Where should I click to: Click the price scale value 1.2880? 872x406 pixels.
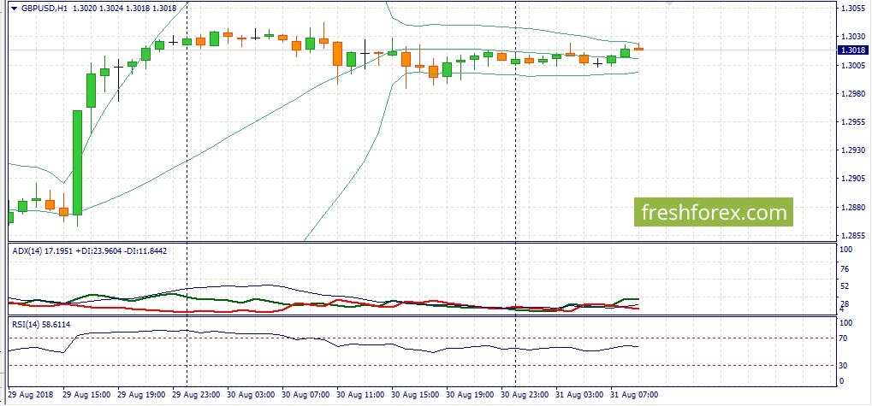pos(852,207)
